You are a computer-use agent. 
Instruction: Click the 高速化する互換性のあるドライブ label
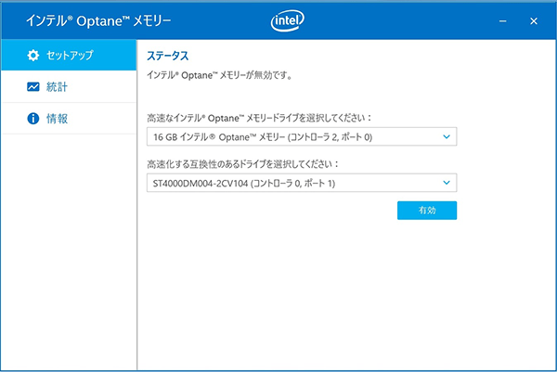click(x=243, y=164)
